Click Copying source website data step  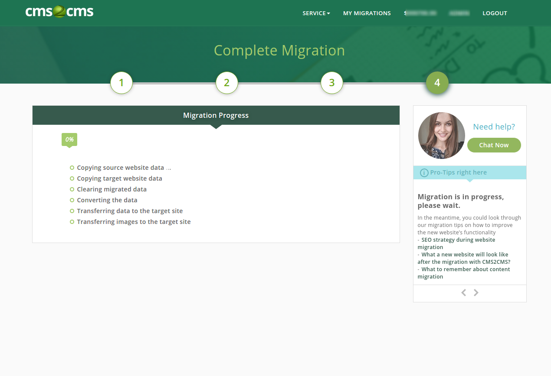(x=121, y=168)
